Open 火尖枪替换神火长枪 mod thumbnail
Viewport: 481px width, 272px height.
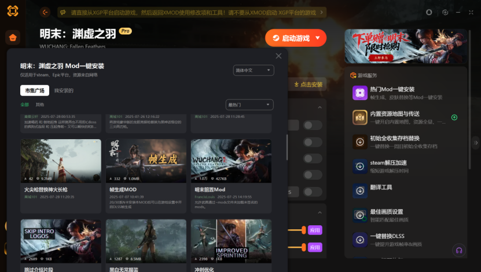[x=61, y=161]
